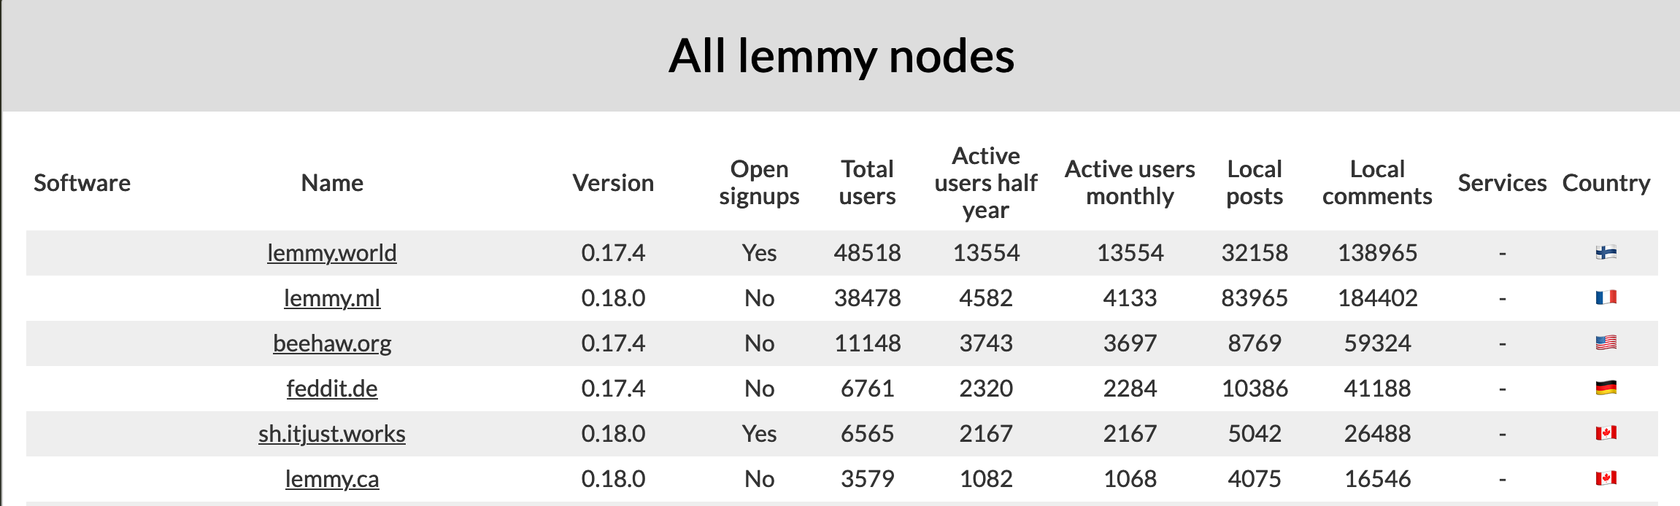Sort by Local posts column header
The height and width of the screenshot is (506, 1680).
[x=1255, y=182]
